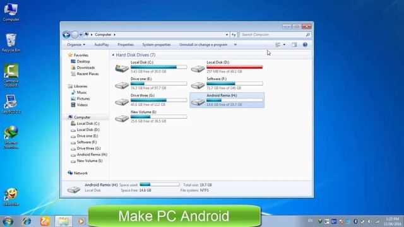
Task: Open the Pictures library
Action: click(83, 98)
